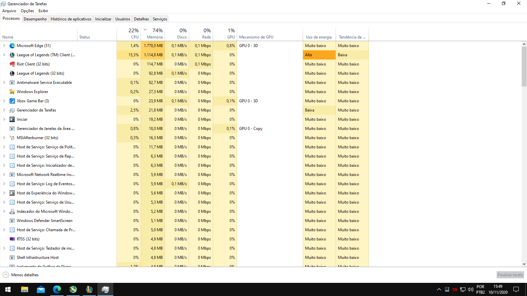The width and height of the screenshot is (527, 296).
Task: Click the League of Legends Client process icon
Action: point(12,55)
